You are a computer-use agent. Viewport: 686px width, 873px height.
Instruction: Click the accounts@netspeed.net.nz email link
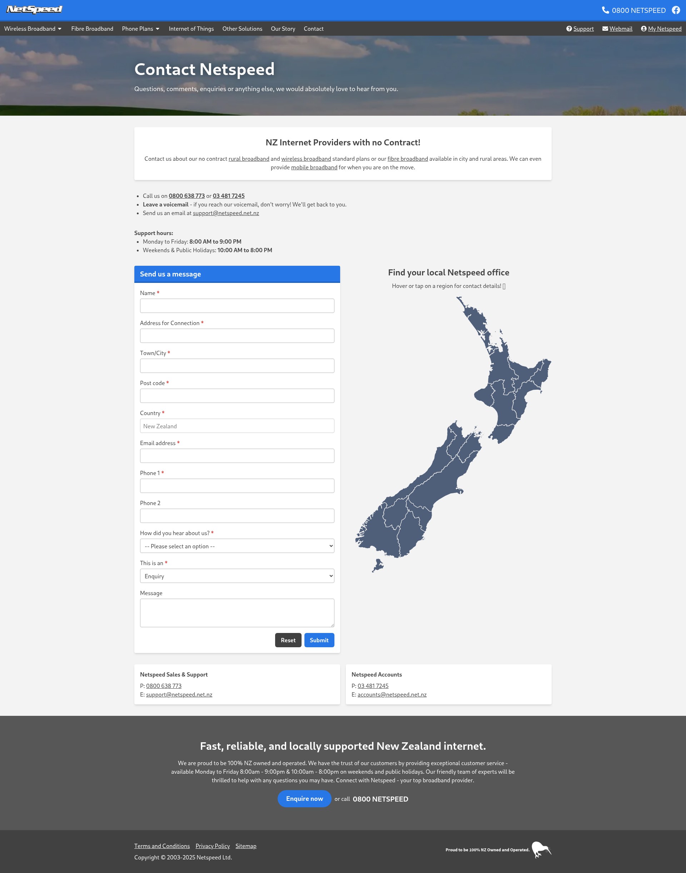392,694
